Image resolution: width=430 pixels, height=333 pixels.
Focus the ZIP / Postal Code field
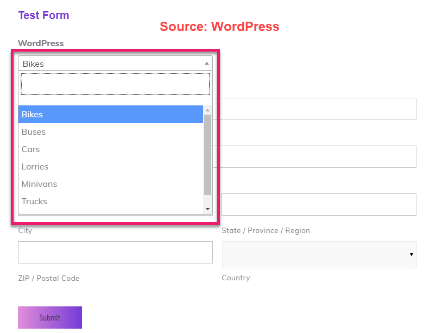(115, 253)
